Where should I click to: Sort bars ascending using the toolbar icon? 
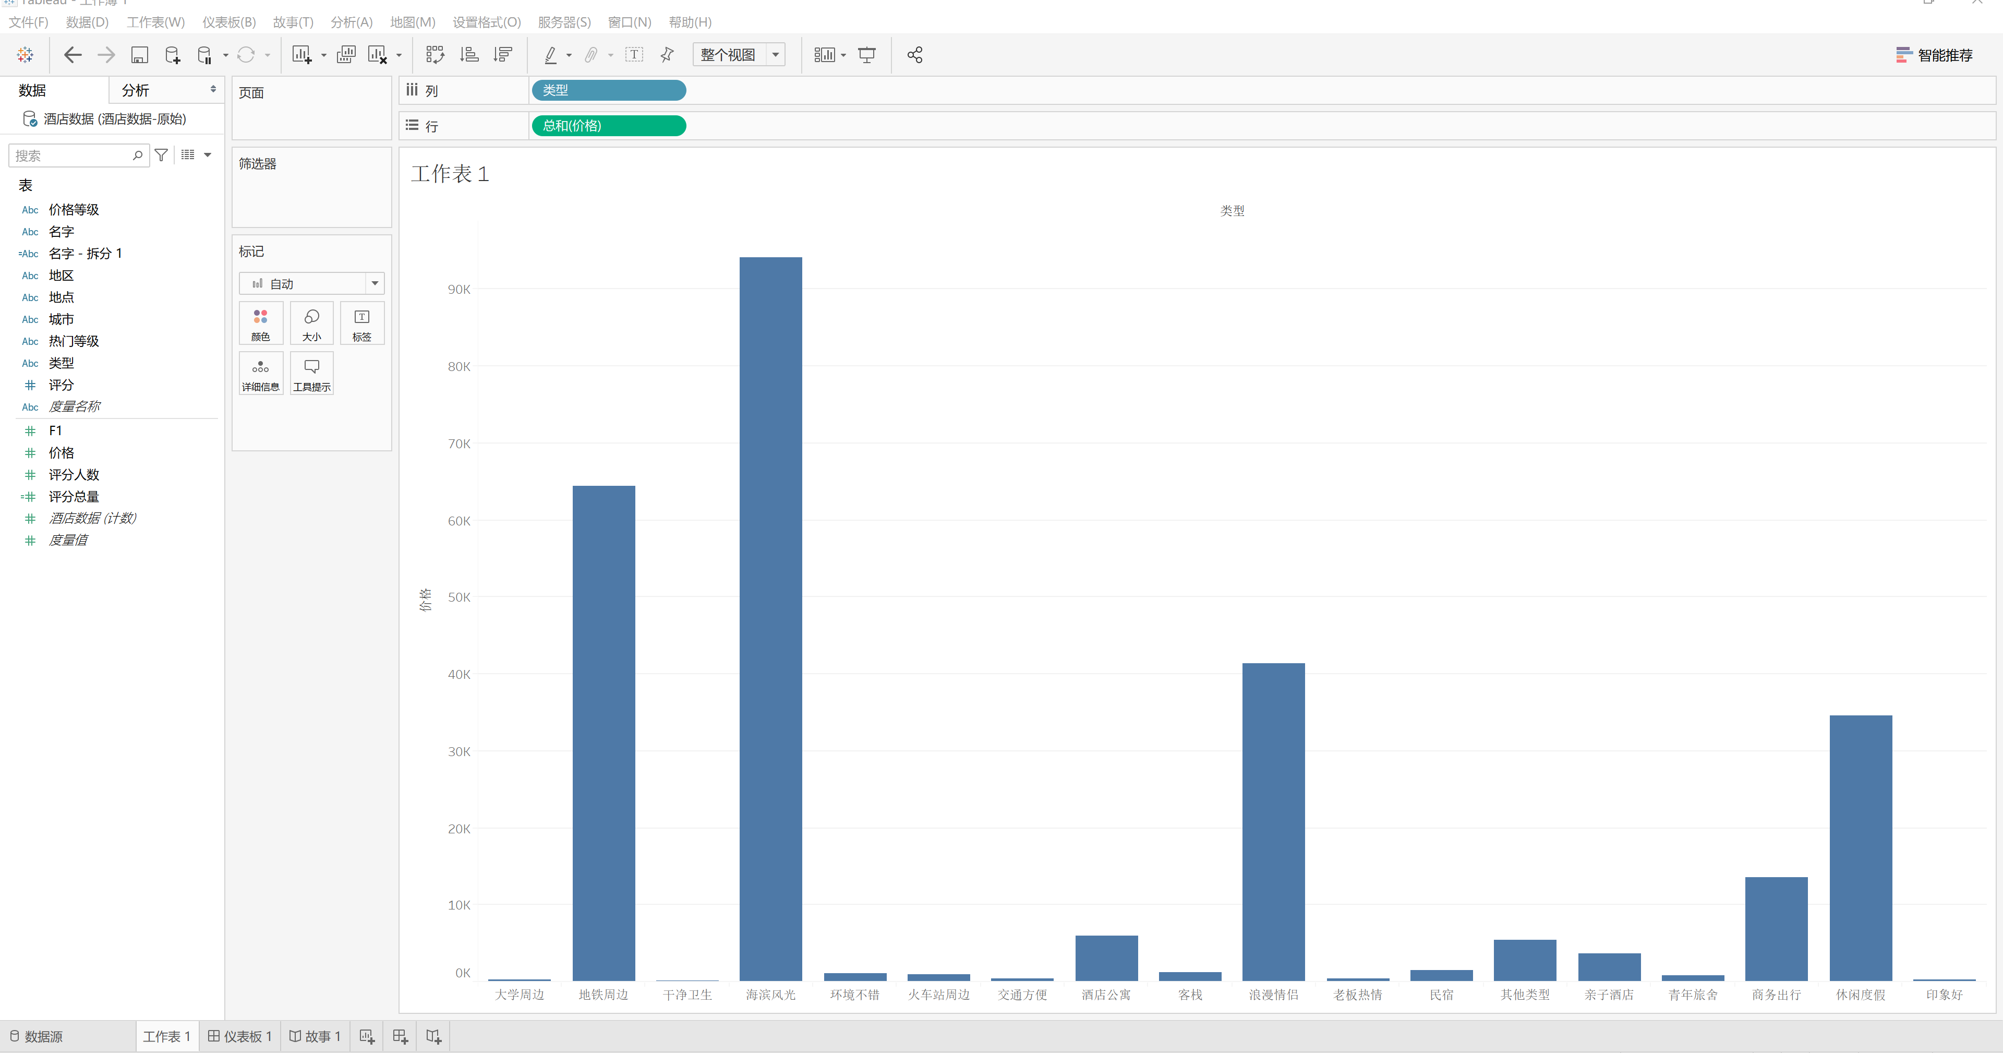[469, 54]
